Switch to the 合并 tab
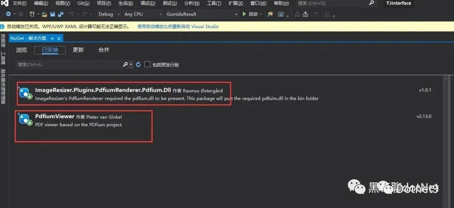The width and height of the screenshot is (454, 208). pos(104,50)
